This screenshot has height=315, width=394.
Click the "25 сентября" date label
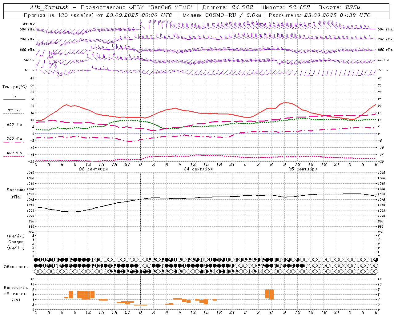point(303,169)
